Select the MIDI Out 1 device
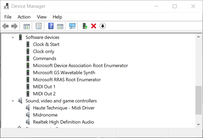Viewport: 203px width, 138px height. 44,87
